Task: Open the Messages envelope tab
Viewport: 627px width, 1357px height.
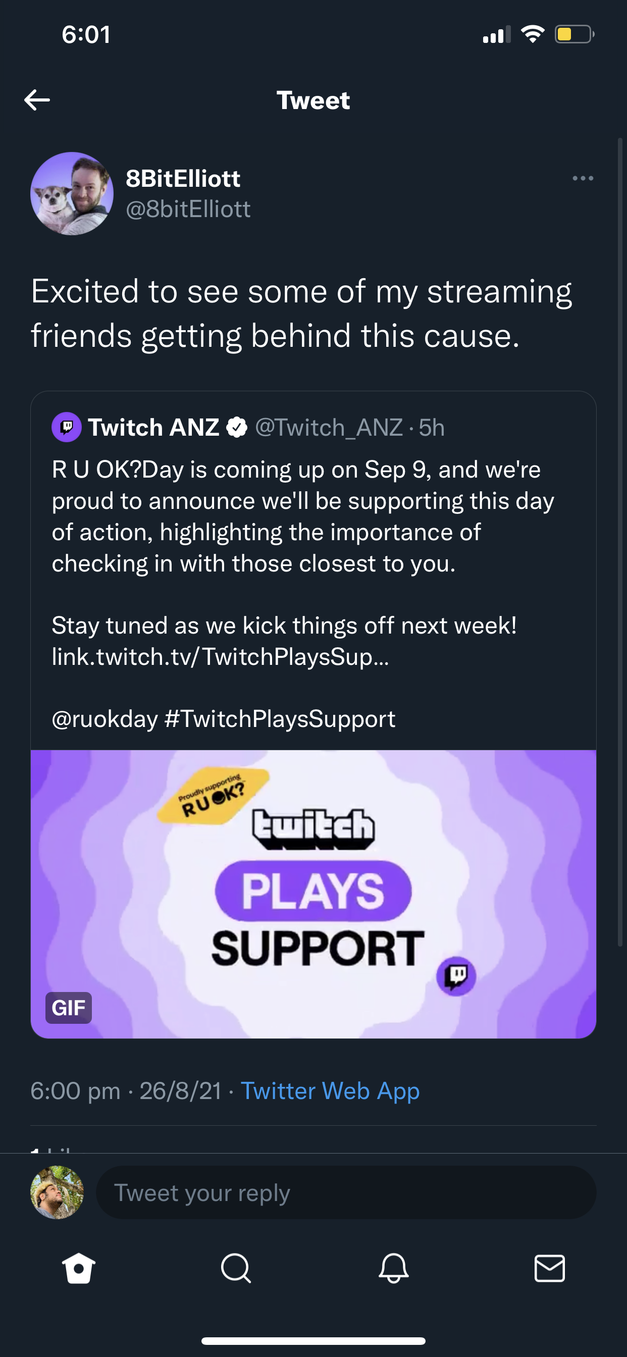Action: [550, 1268]
